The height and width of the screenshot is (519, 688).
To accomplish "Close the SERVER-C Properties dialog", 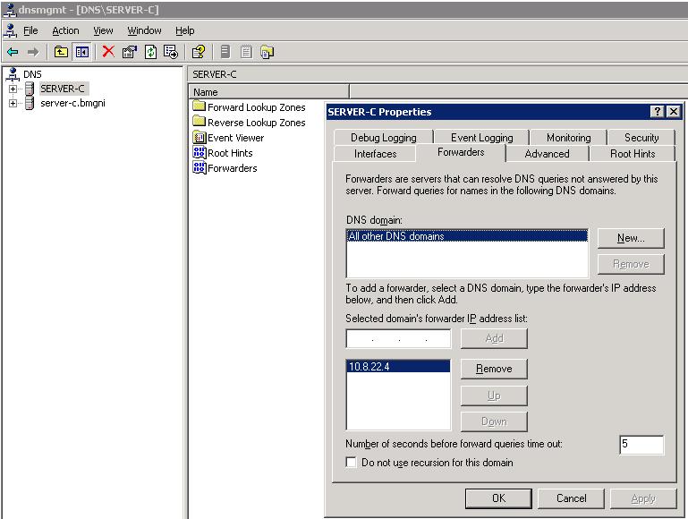I will [x=674, y=112].
